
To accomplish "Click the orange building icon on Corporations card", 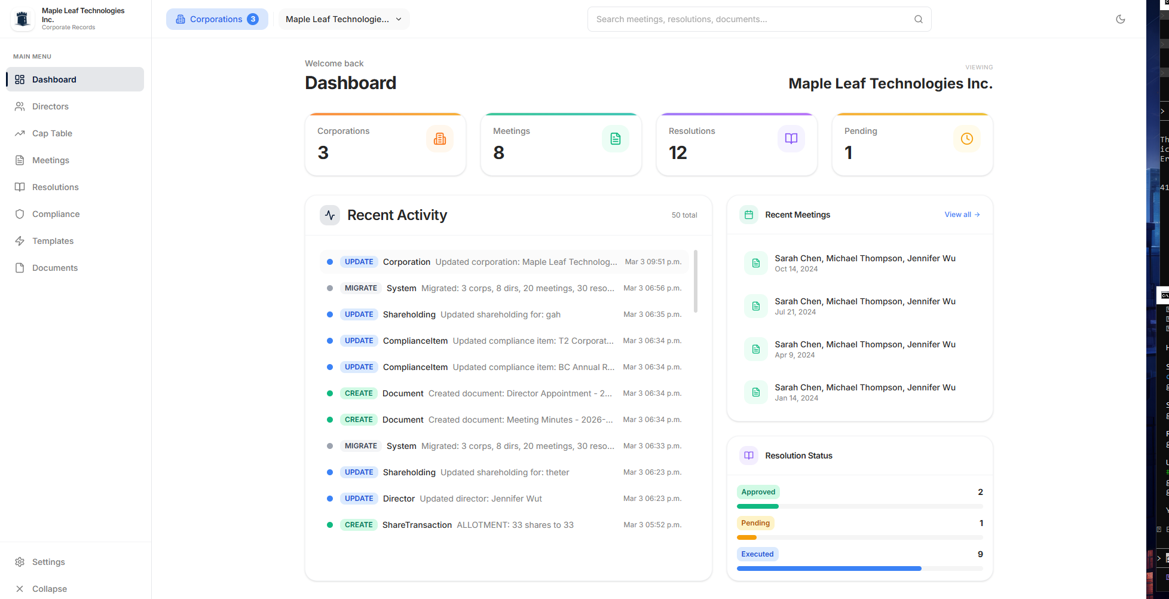I will click(x=440, y=139).
